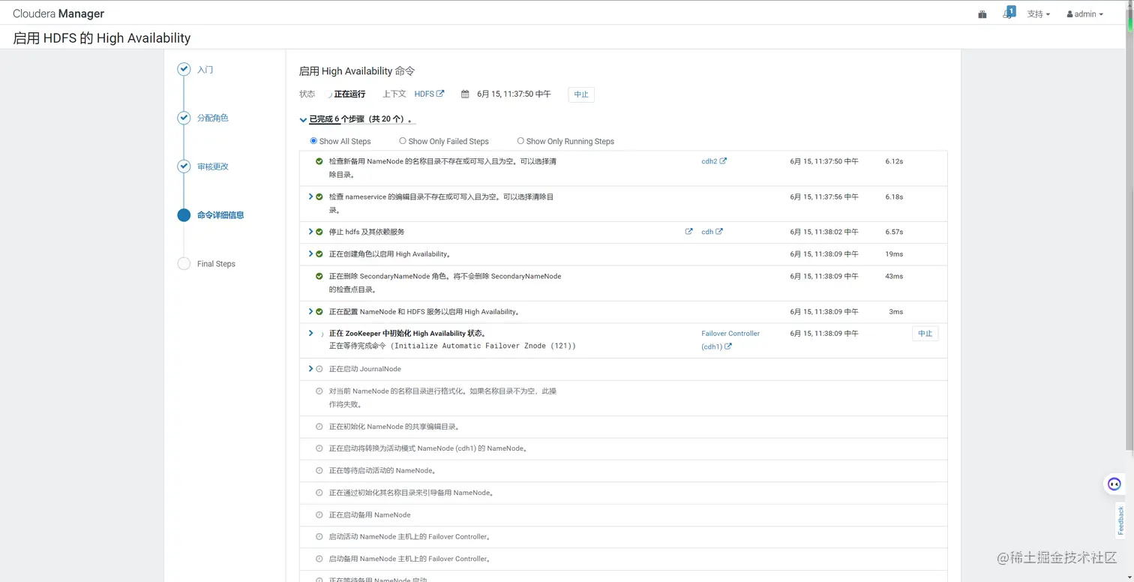Click green check icon of 检查新备用 NameNode step
1134x582 pixels.
click(319, 161)
